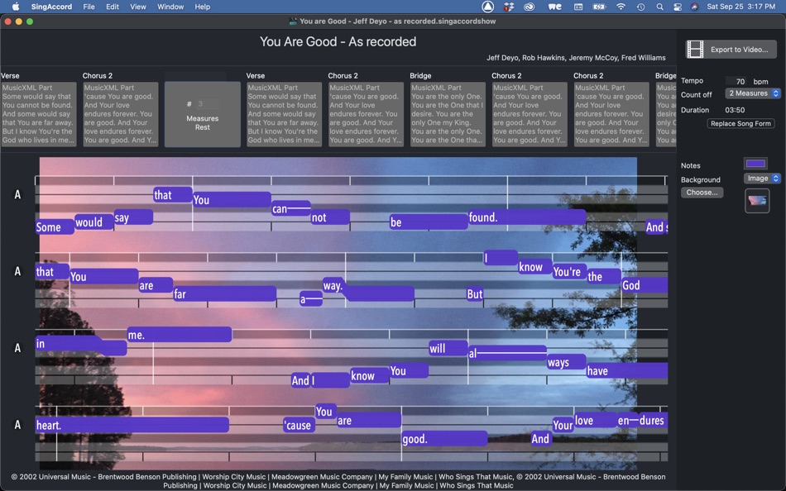The height and width of the screenshot is (491, 786).
Task: Click the background image thumbnail preview
Action: 757,201
